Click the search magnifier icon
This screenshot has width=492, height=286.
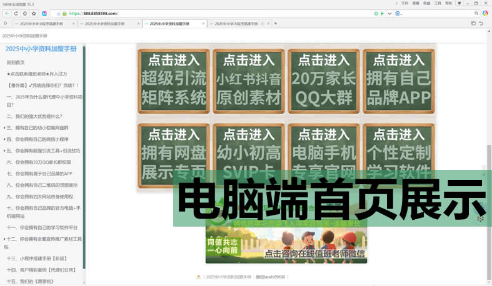[476, 13]
